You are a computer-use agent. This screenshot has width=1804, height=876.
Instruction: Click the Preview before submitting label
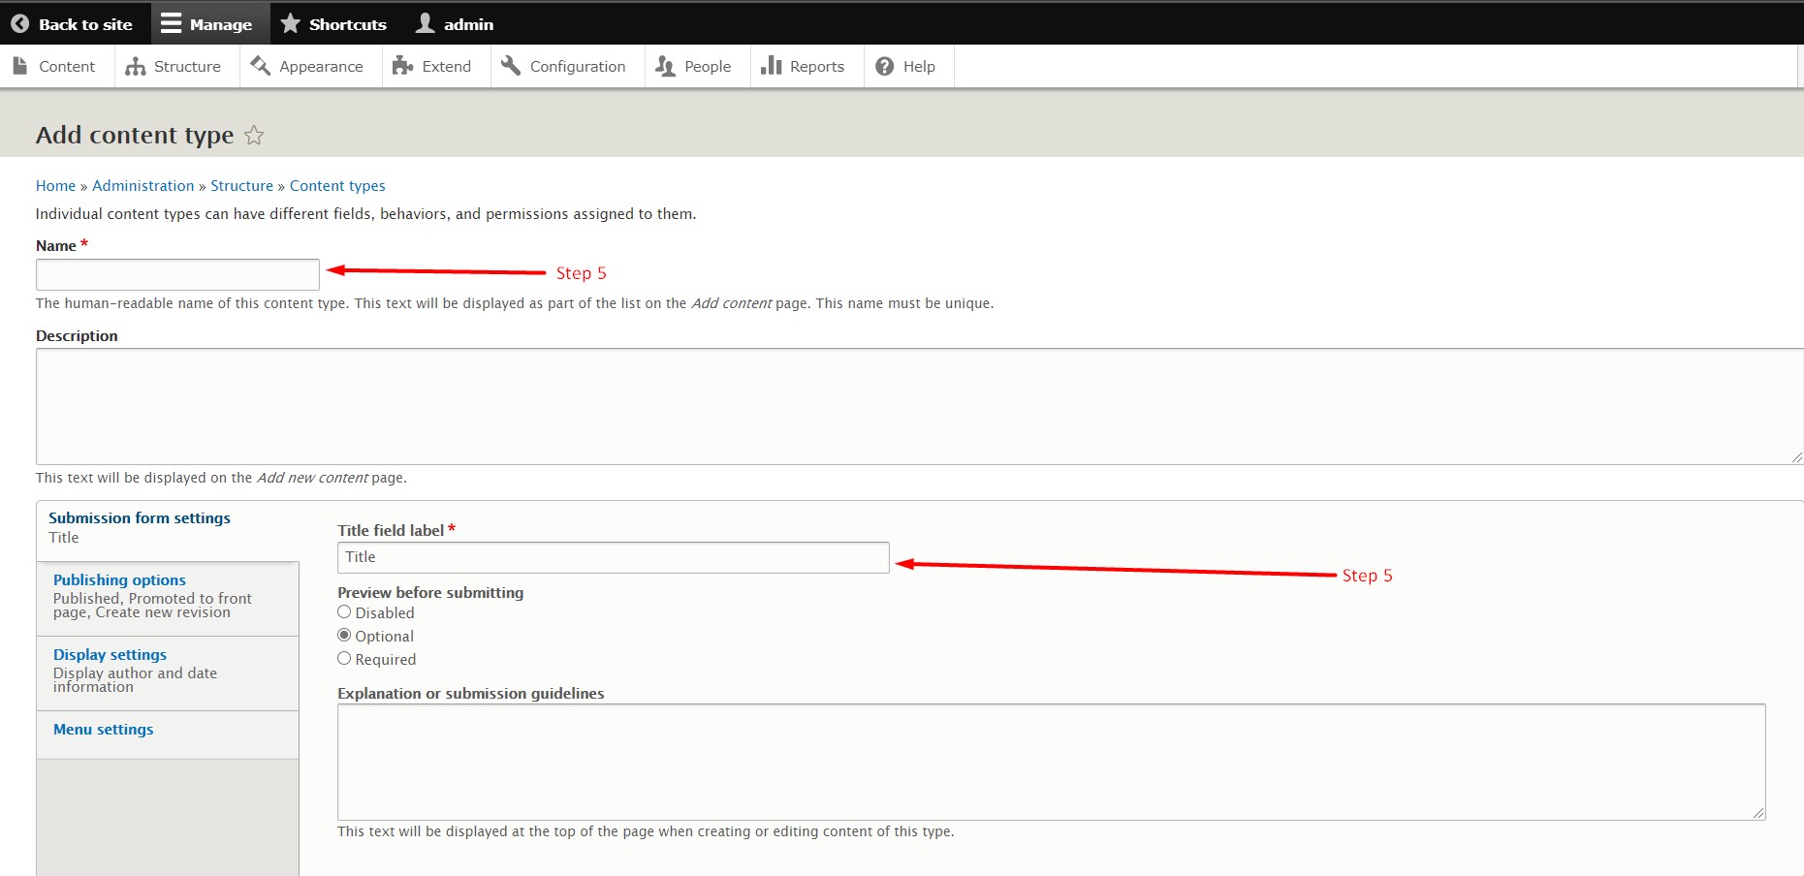click(x=430, y=593)
